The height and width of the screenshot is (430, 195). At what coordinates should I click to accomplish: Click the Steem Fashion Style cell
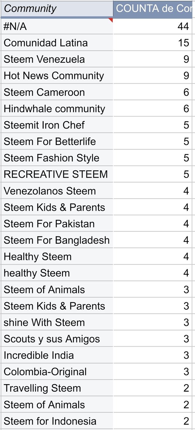point(57,158)
